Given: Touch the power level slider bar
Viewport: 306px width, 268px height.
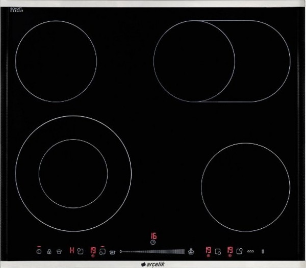Looking at the screenshot, I should [x=152, y=252].
